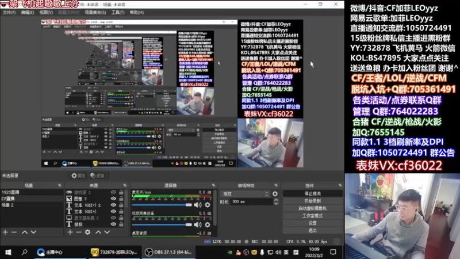
Task: Undock the 来源 panel
Action: (125, 185)
